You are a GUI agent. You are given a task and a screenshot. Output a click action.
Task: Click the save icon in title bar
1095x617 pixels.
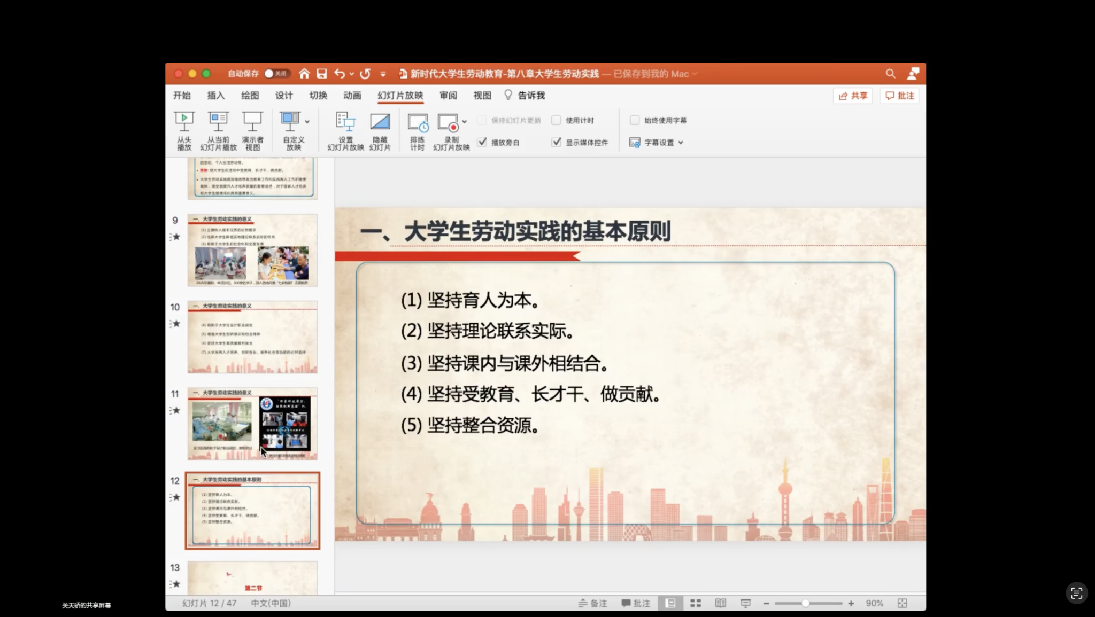[321, 74]
